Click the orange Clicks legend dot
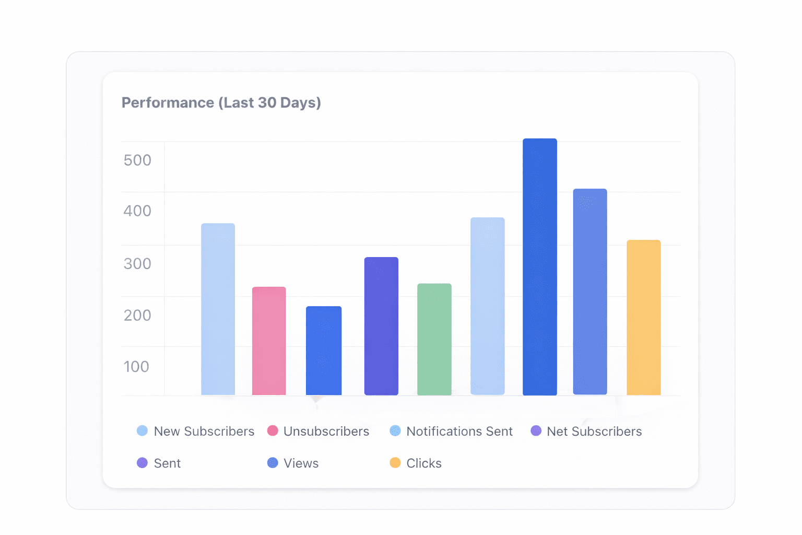The image size is (802, 535). tap(395, 463)
